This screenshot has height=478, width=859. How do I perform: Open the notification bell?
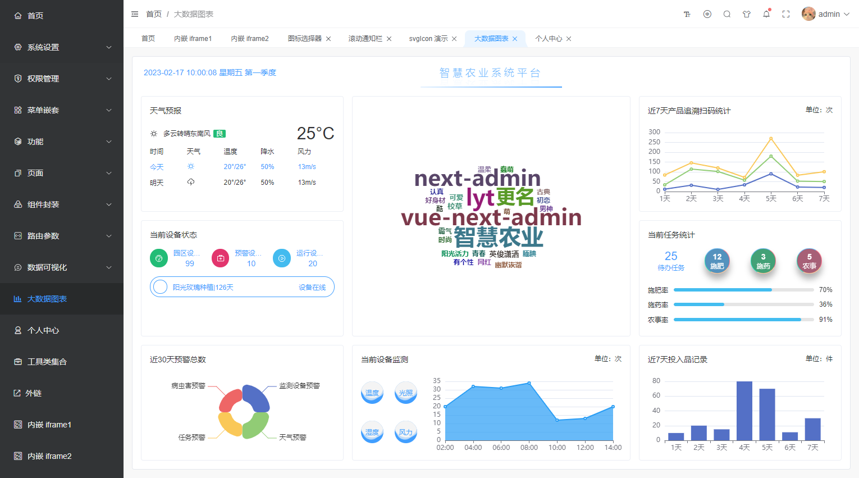coord(766,14)
